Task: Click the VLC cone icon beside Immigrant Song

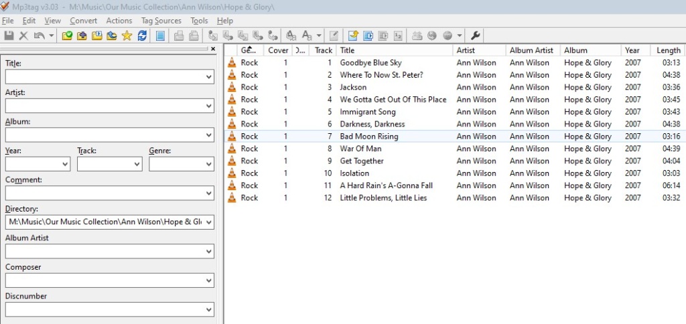Action: pyautogui.click(x=231, y=112)
